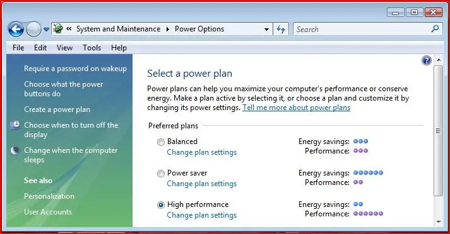Screen dimensions: 450x234
Task: Open the Tools menu
Action: (92, 48)
